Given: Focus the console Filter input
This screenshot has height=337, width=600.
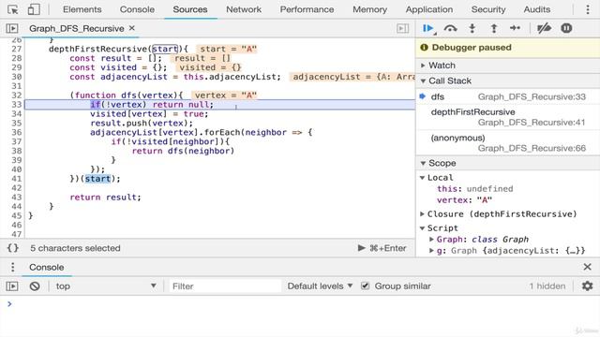Looking at the screenshot, I should click(225, 286).
